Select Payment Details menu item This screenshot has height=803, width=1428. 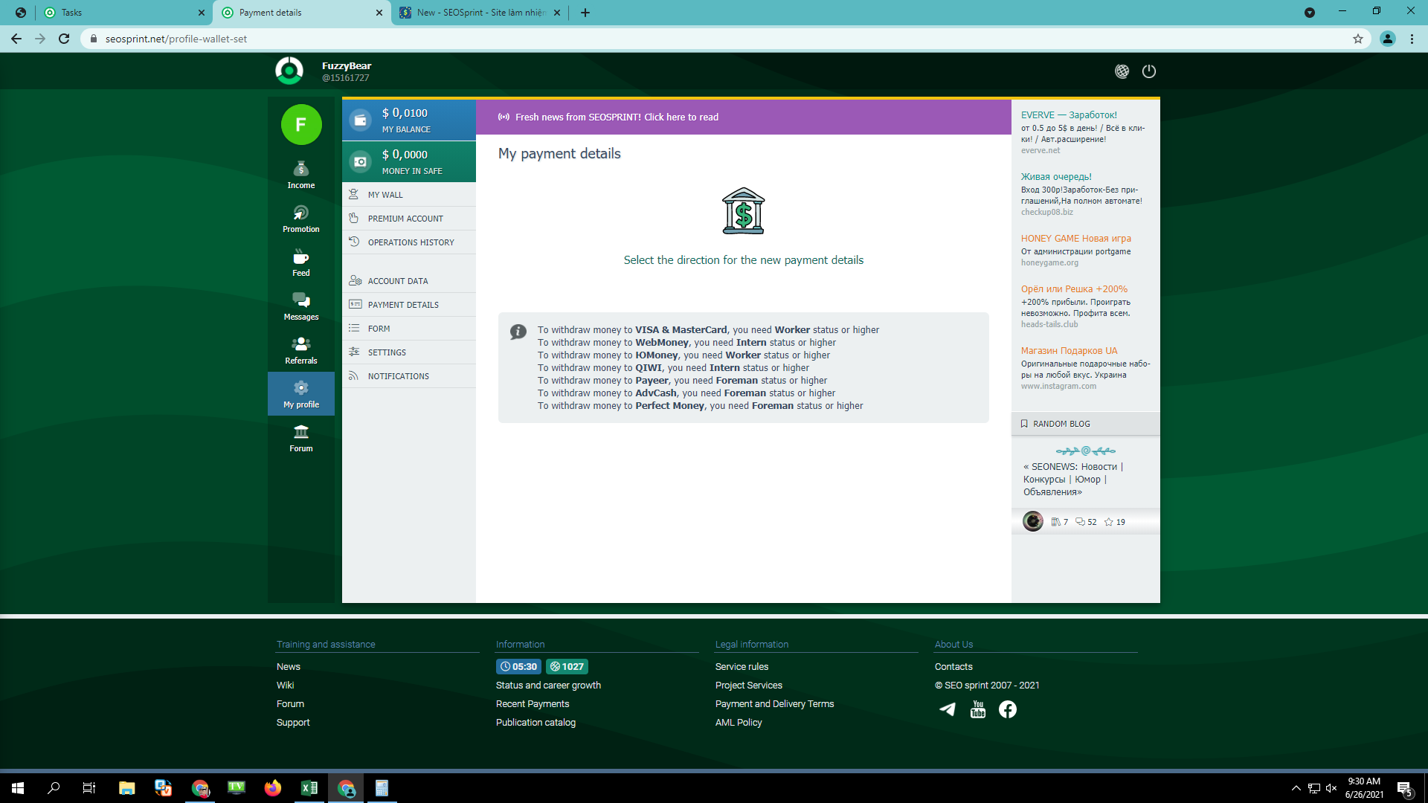[x=402, y=305]
